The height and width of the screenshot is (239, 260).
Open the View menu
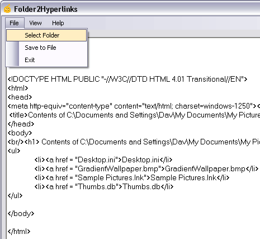[x=35, y=23]
